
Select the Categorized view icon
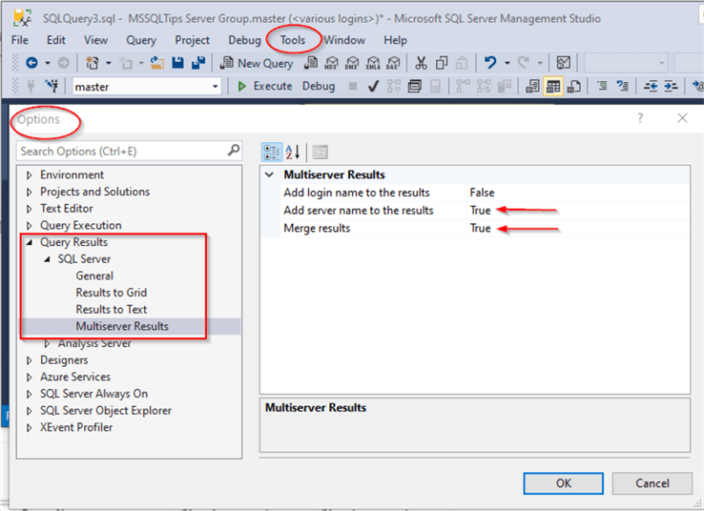point(272,153)
